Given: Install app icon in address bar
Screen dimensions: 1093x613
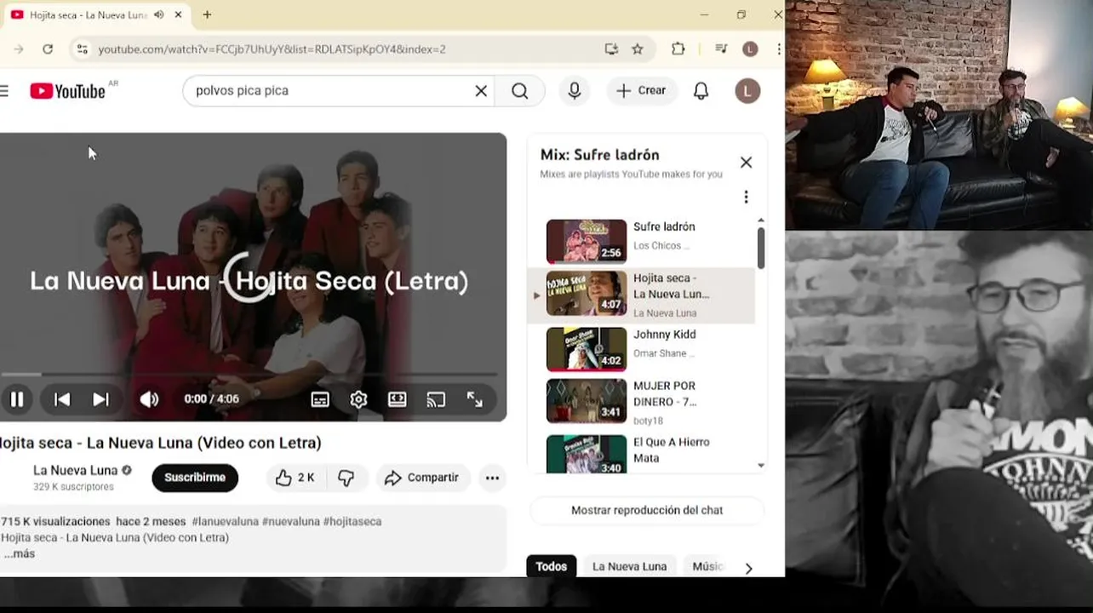Looking at the screenshot, I should [x=611, y=49].
